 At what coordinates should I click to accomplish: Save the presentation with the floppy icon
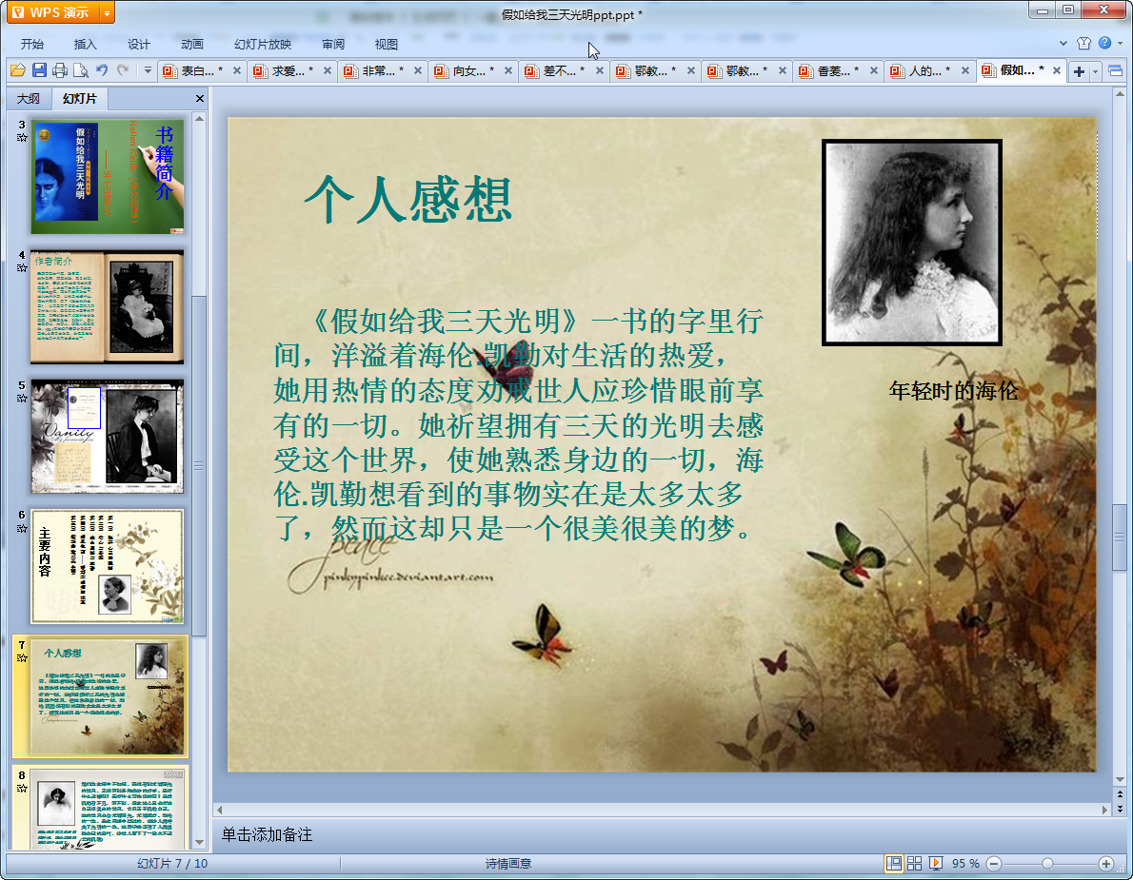click(39, 70)
